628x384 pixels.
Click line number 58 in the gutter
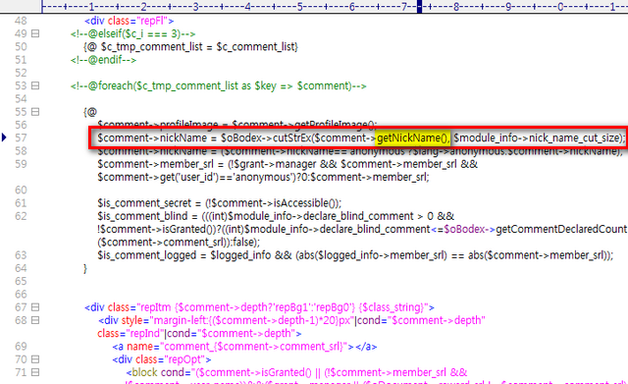(21, 151)
